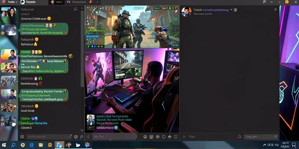Close the right conversation panel with the X

(x=275, y=9)
